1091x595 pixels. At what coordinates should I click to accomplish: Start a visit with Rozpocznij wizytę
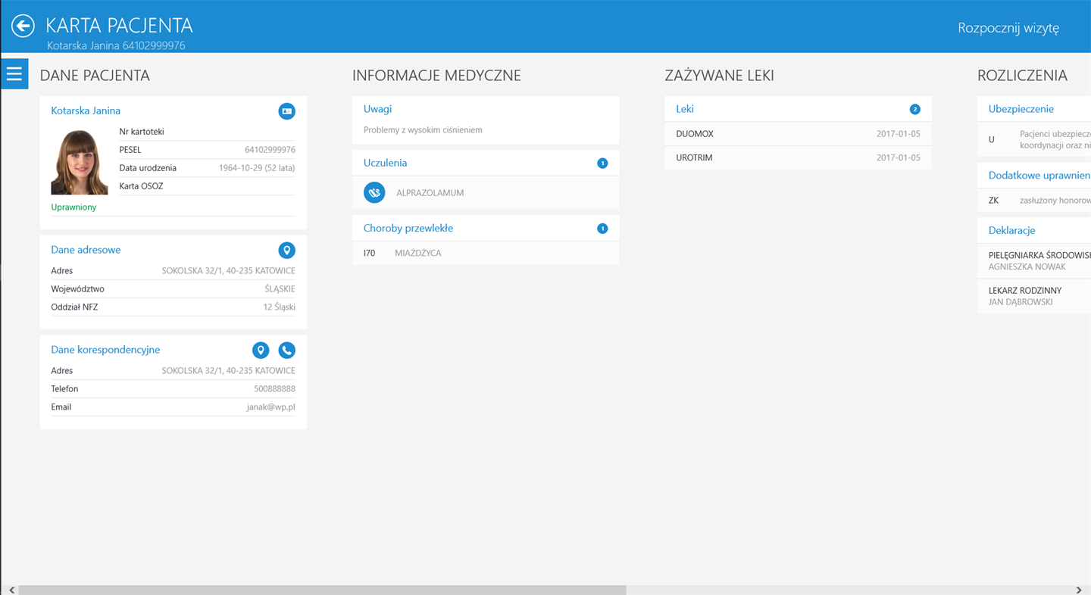[x=1008, y=28]
